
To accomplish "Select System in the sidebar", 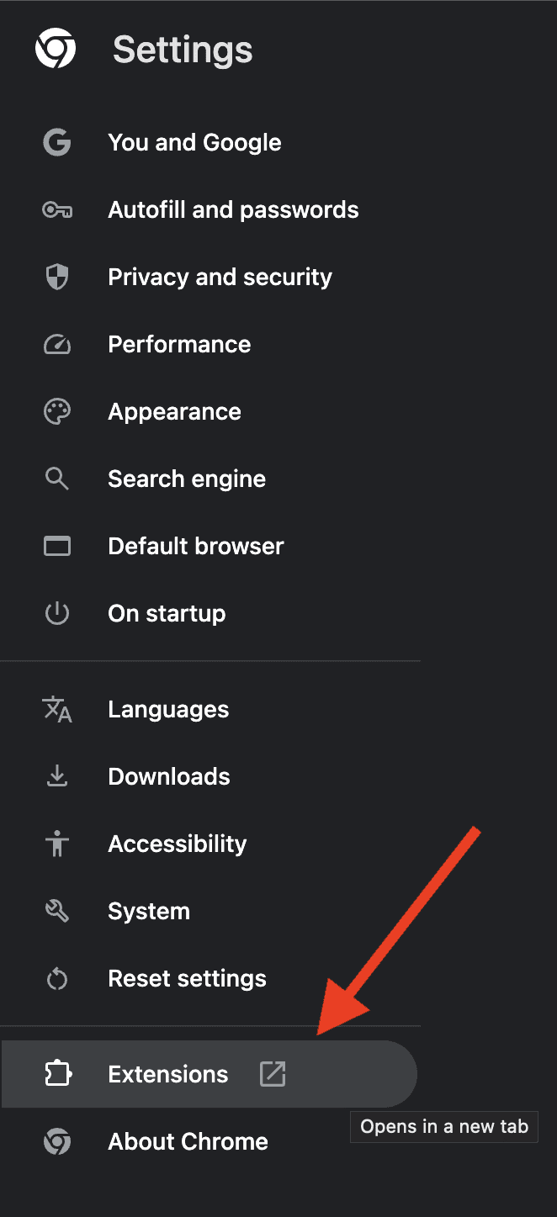I will 149,911.
